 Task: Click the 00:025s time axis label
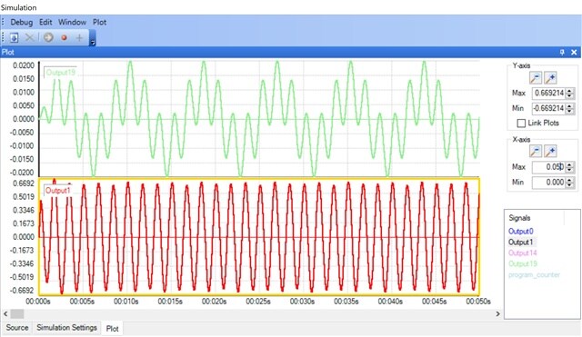(258, 302)
